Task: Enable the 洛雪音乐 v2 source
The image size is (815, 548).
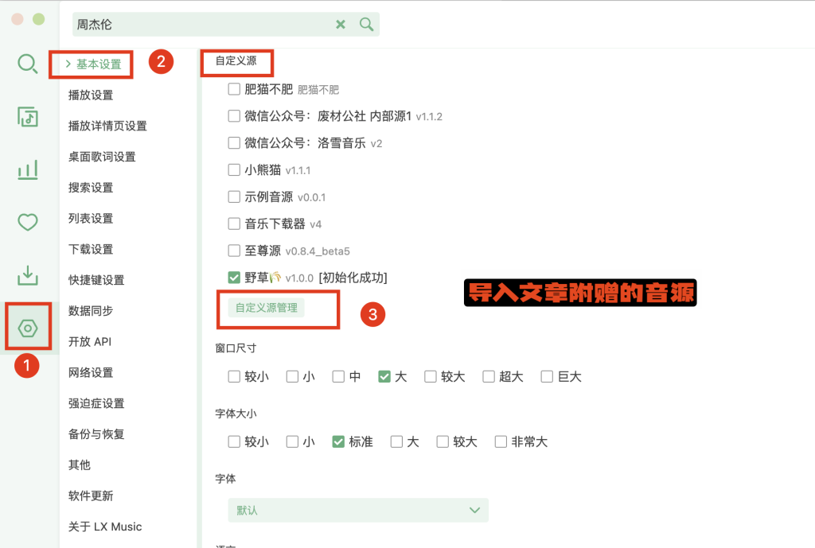Action: click(234, 143)
